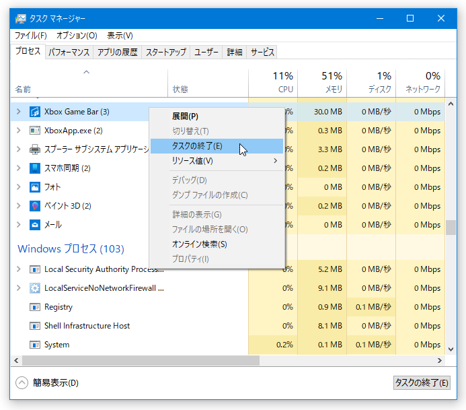
Task: Select タスクの終了(E) in the context menu
Action: click(217, 146)
